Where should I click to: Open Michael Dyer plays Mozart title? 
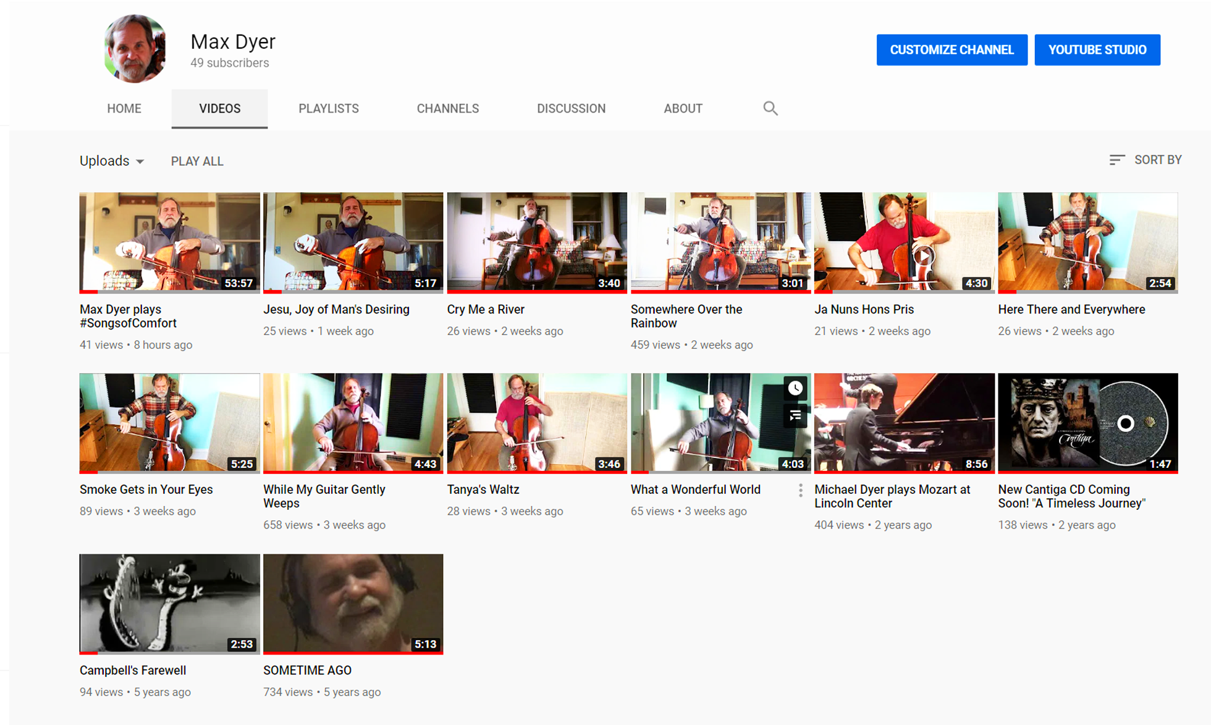click(x=892, y=496)
